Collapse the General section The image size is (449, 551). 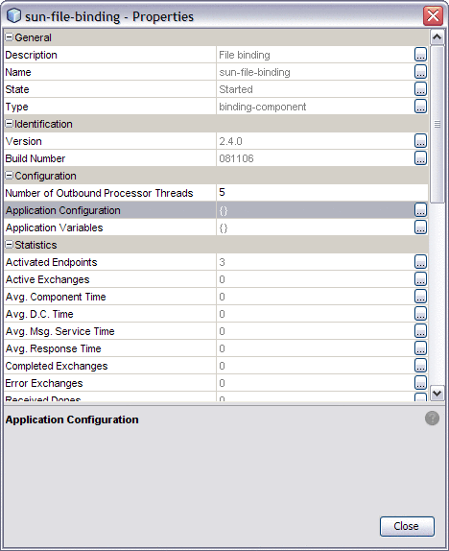coord(10,36)
